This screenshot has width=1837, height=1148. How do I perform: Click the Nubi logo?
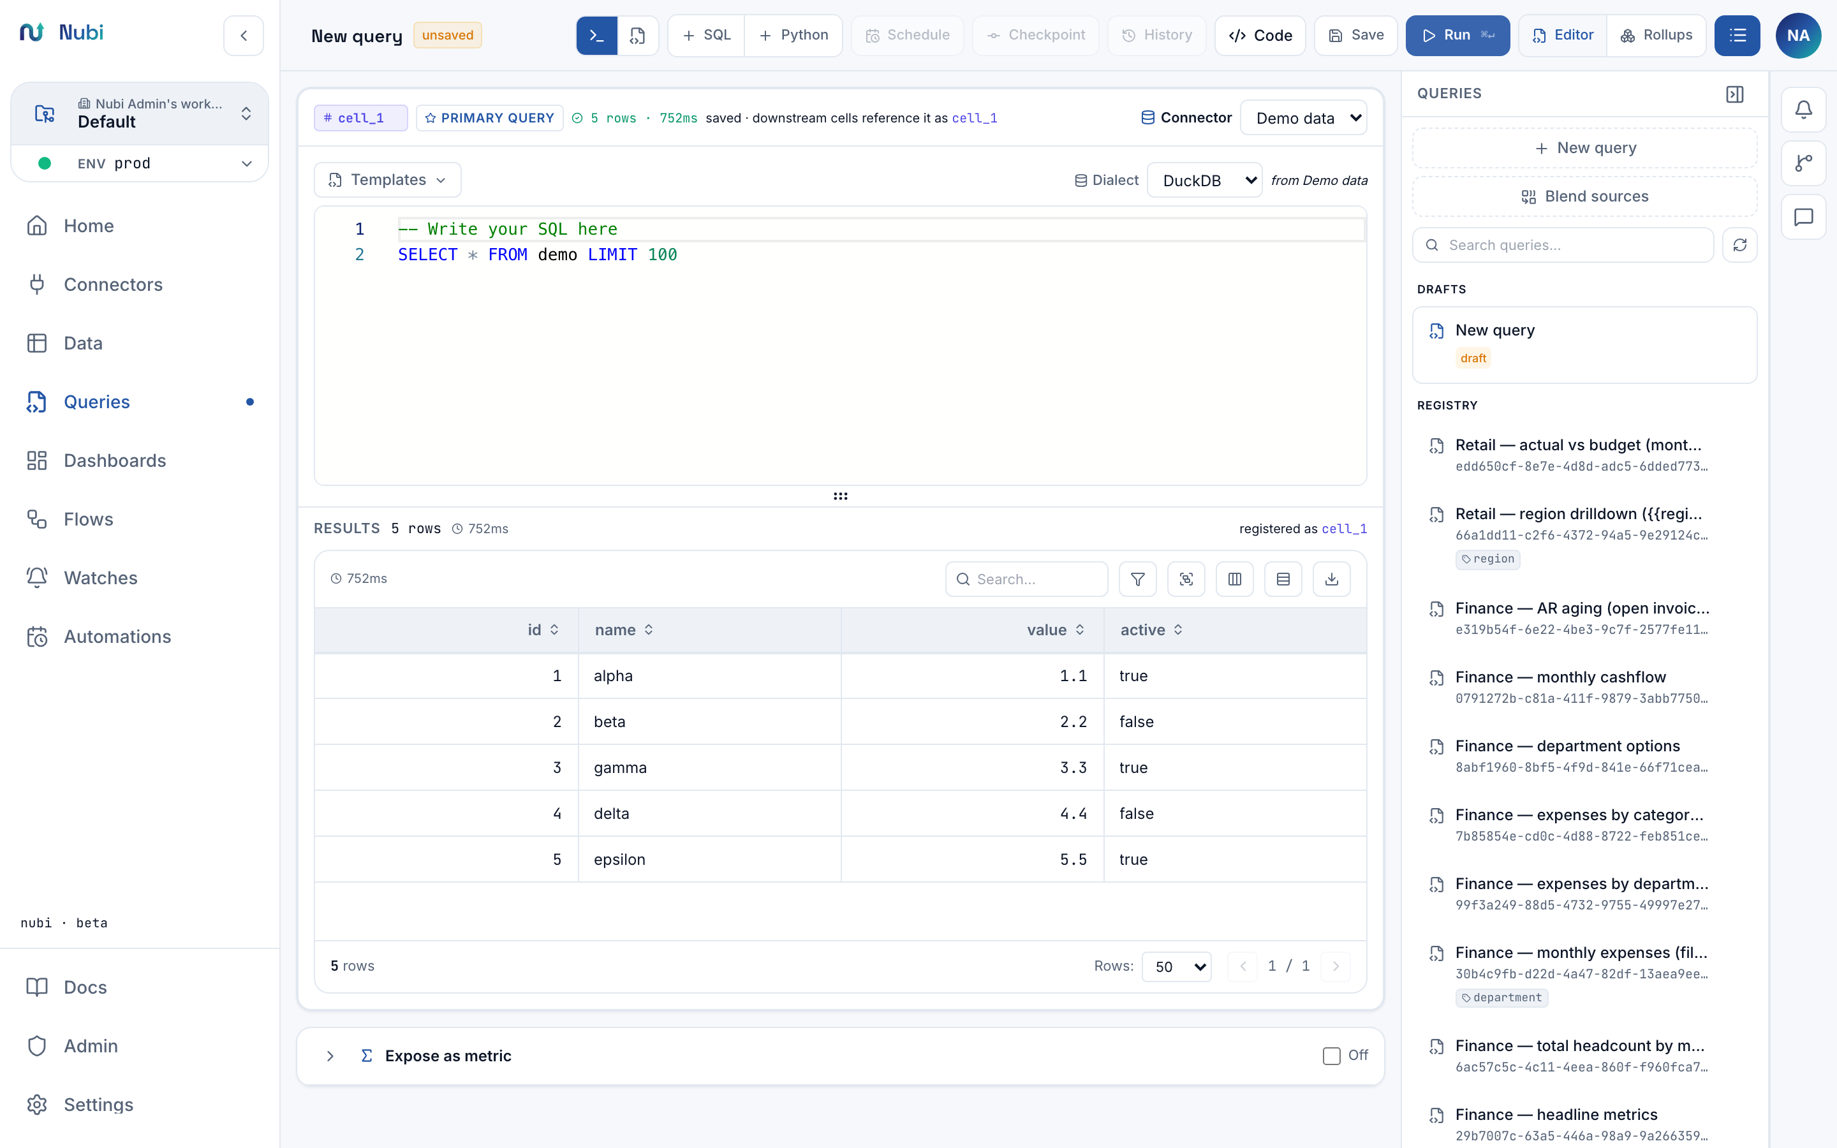[61, 33]
